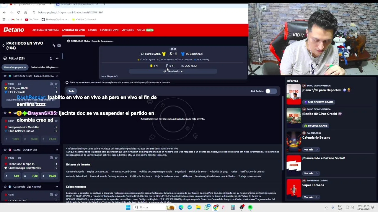Favorite the Independiente Medellín match star
This screenshot has width=378, height=212.
56,121
